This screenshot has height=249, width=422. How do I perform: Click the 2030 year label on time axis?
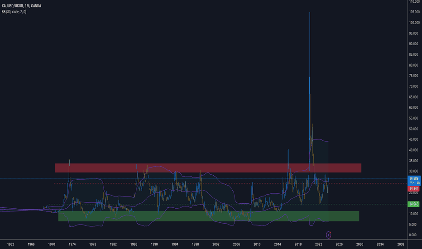point(360,244)
